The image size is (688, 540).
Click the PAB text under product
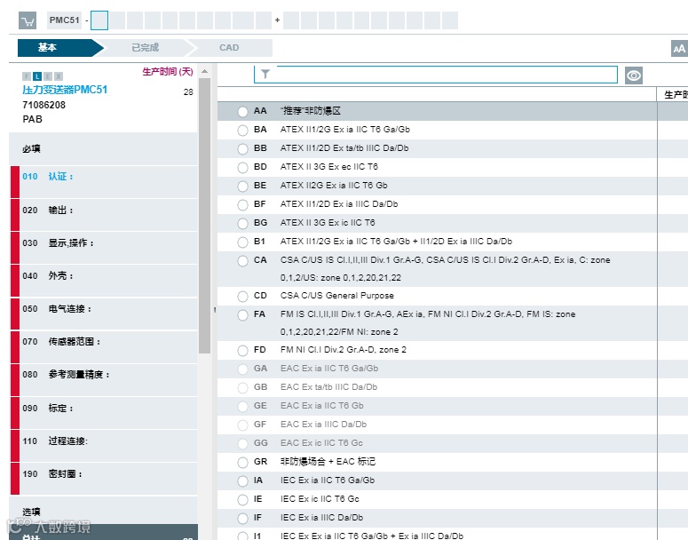tap(33, 119)
